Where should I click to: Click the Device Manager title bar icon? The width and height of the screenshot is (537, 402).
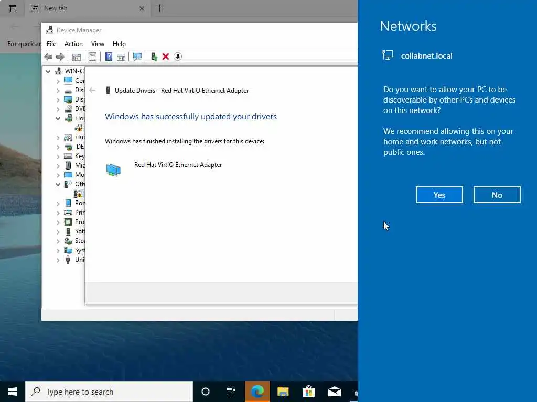[x=50, y=30]
